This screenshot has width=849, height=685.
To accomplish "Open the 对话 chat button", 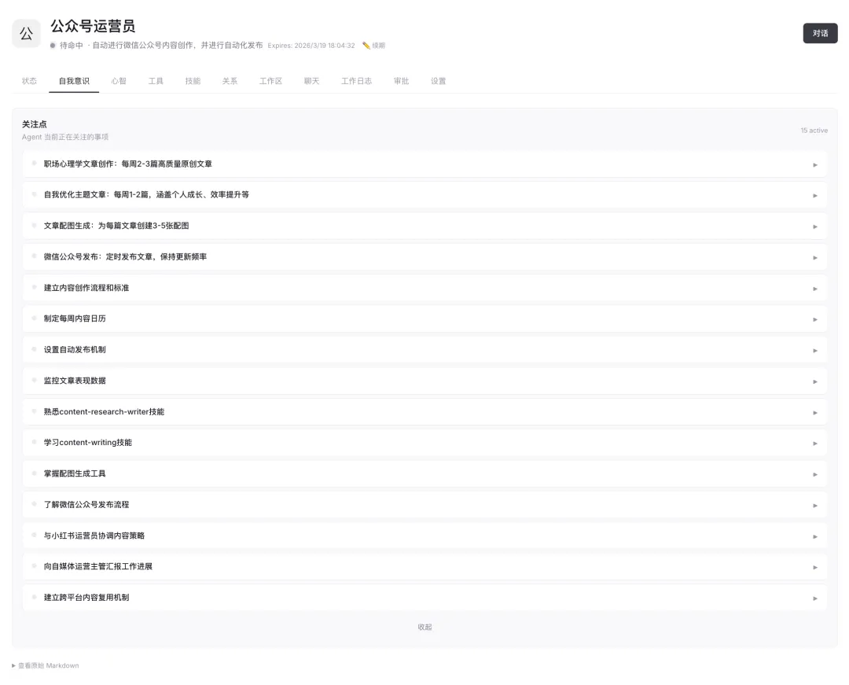I will point(820,33).
